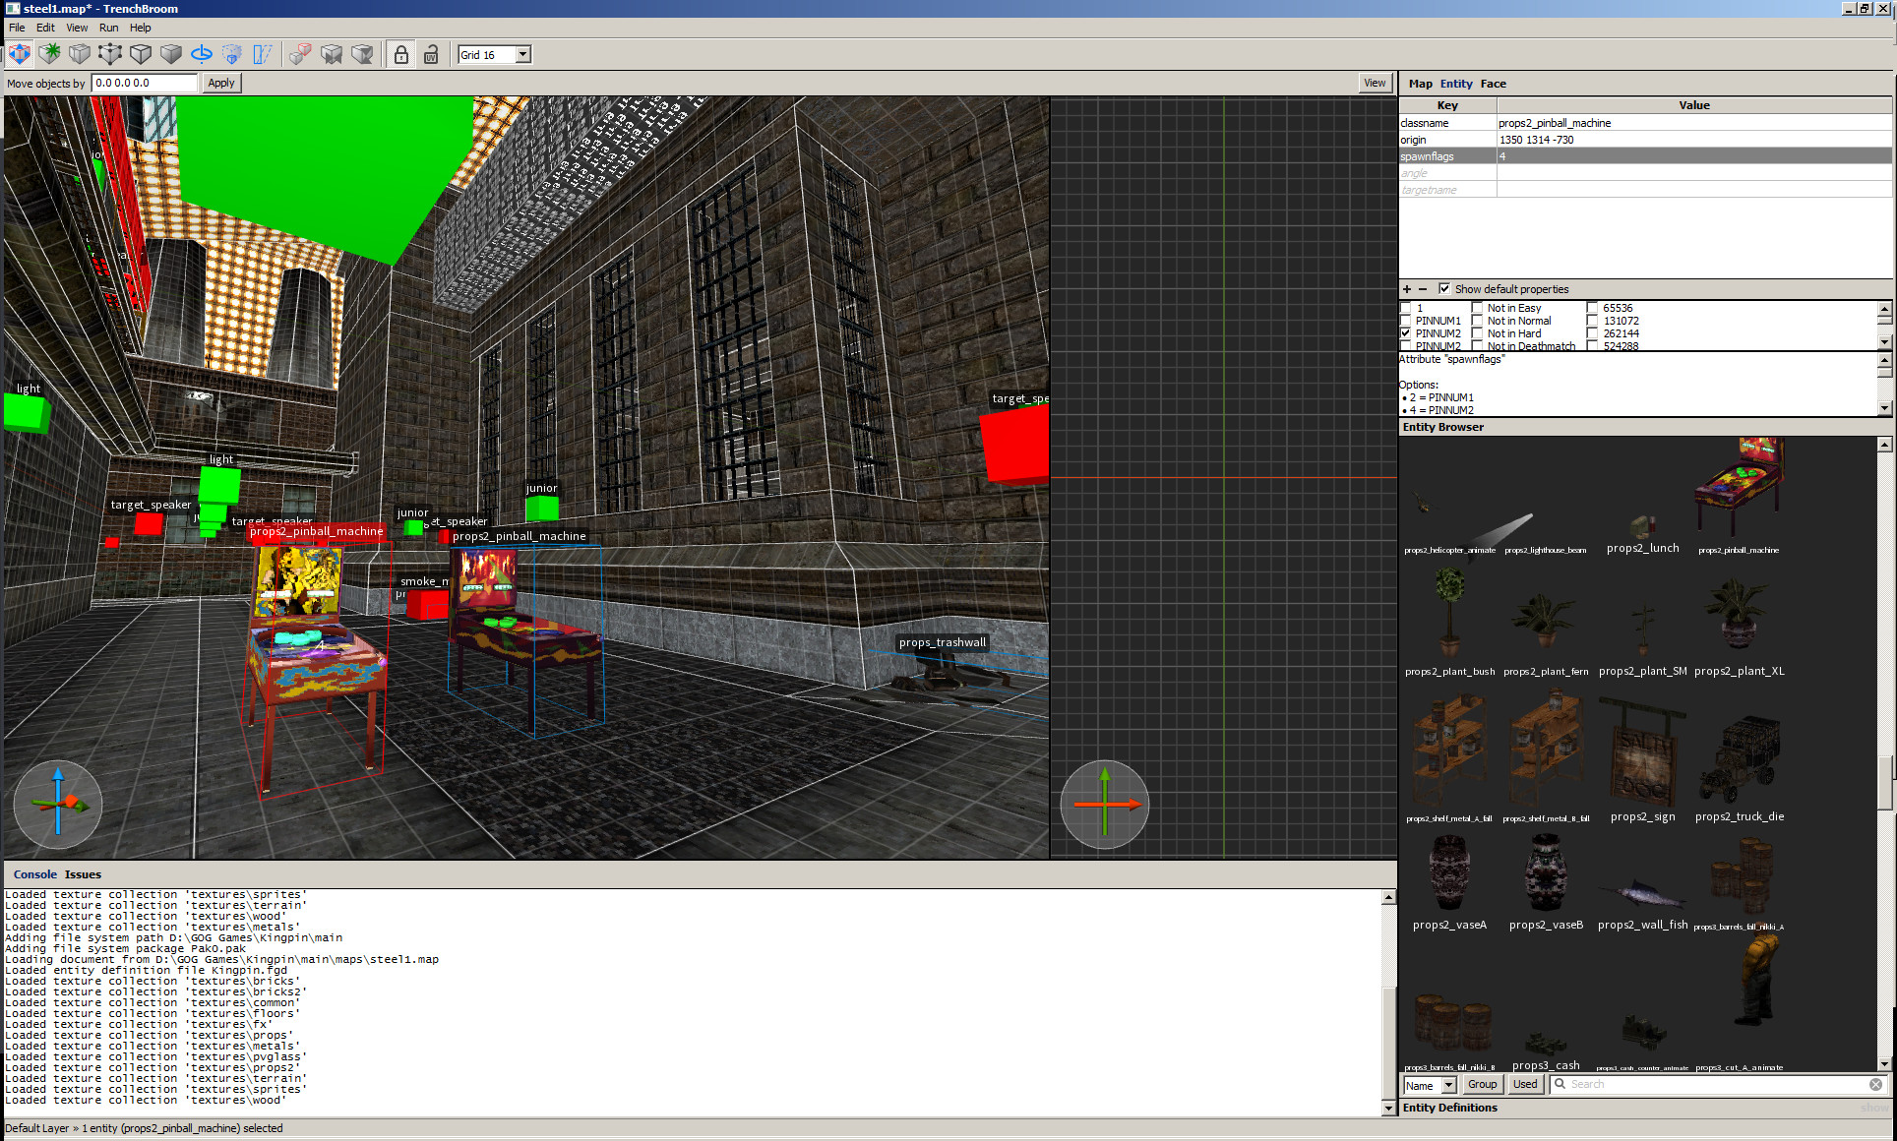Toggle the UV lock padlock icon
Viewport: 1897px width, 1141px height.
click(431, 54)
